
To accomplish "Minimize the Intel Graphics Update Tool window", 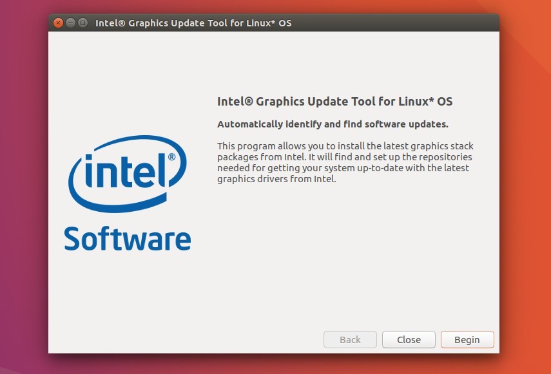I will pos(71,23).
